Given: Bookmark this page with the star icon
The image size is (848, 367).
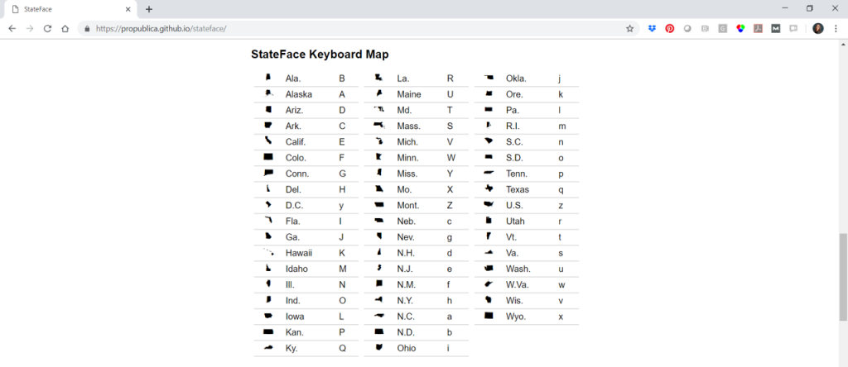Looking at the screenshot, I should (x=629, y=29).
